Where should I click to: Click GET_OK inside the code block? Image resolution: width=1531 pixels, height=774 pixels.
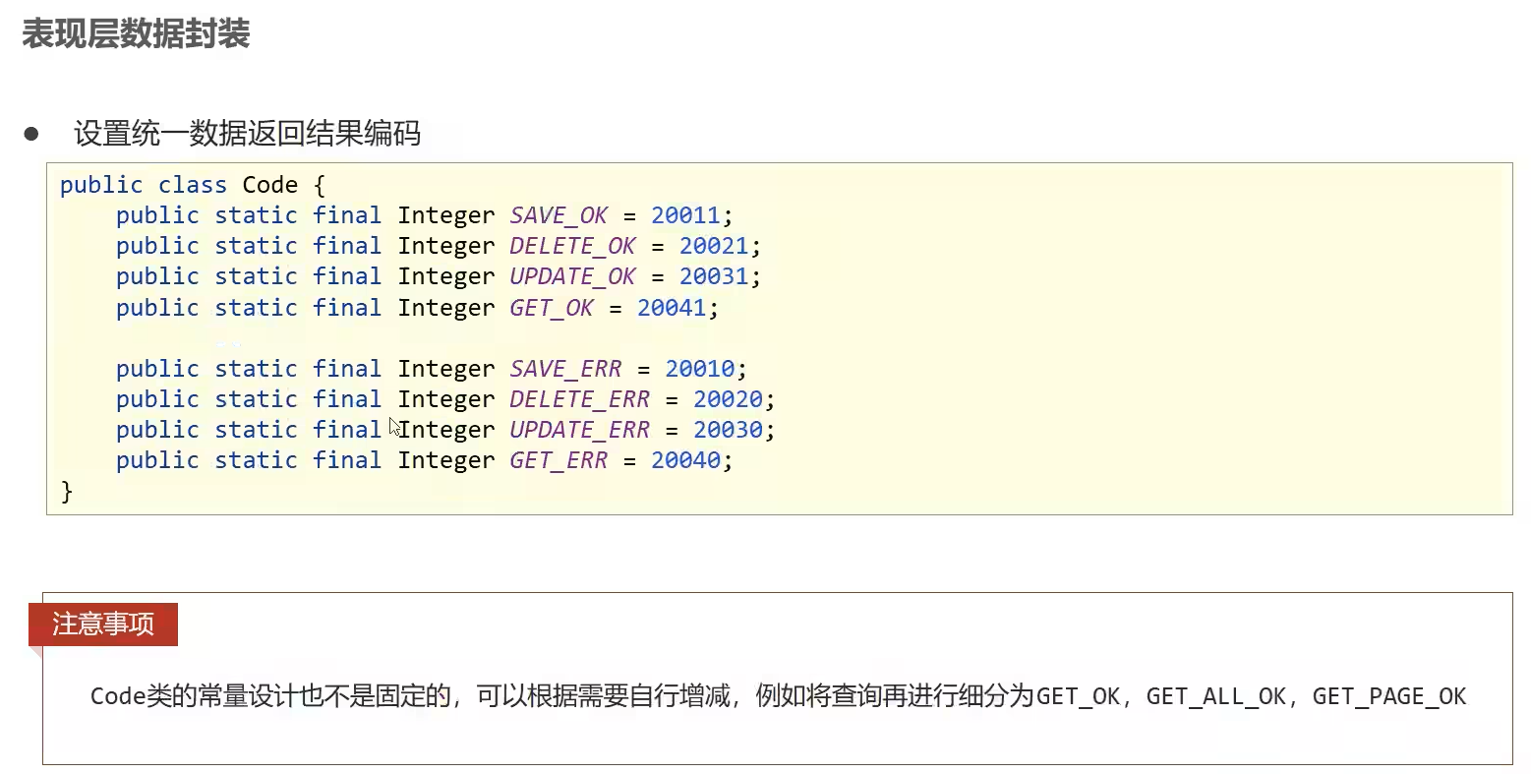pos(551,308)
